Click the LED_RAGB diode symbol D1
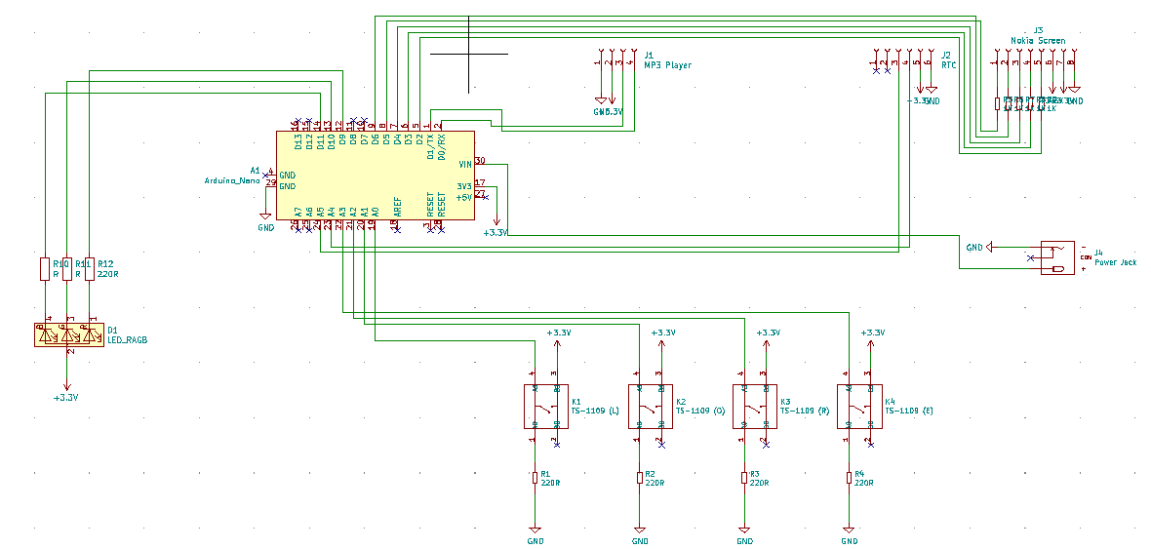1151x549 pixels. coord(68,336)
